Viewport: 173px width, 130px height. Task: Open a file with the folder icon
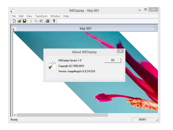coord(20,21)
